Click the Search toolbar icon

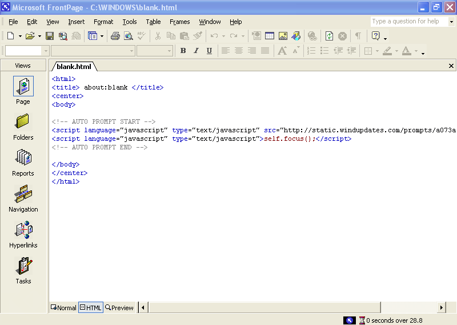click(x=63, y=36)
